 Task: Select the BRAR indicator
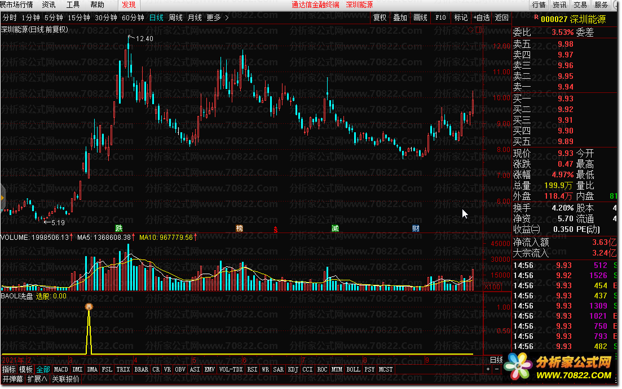tap(141, 369)
